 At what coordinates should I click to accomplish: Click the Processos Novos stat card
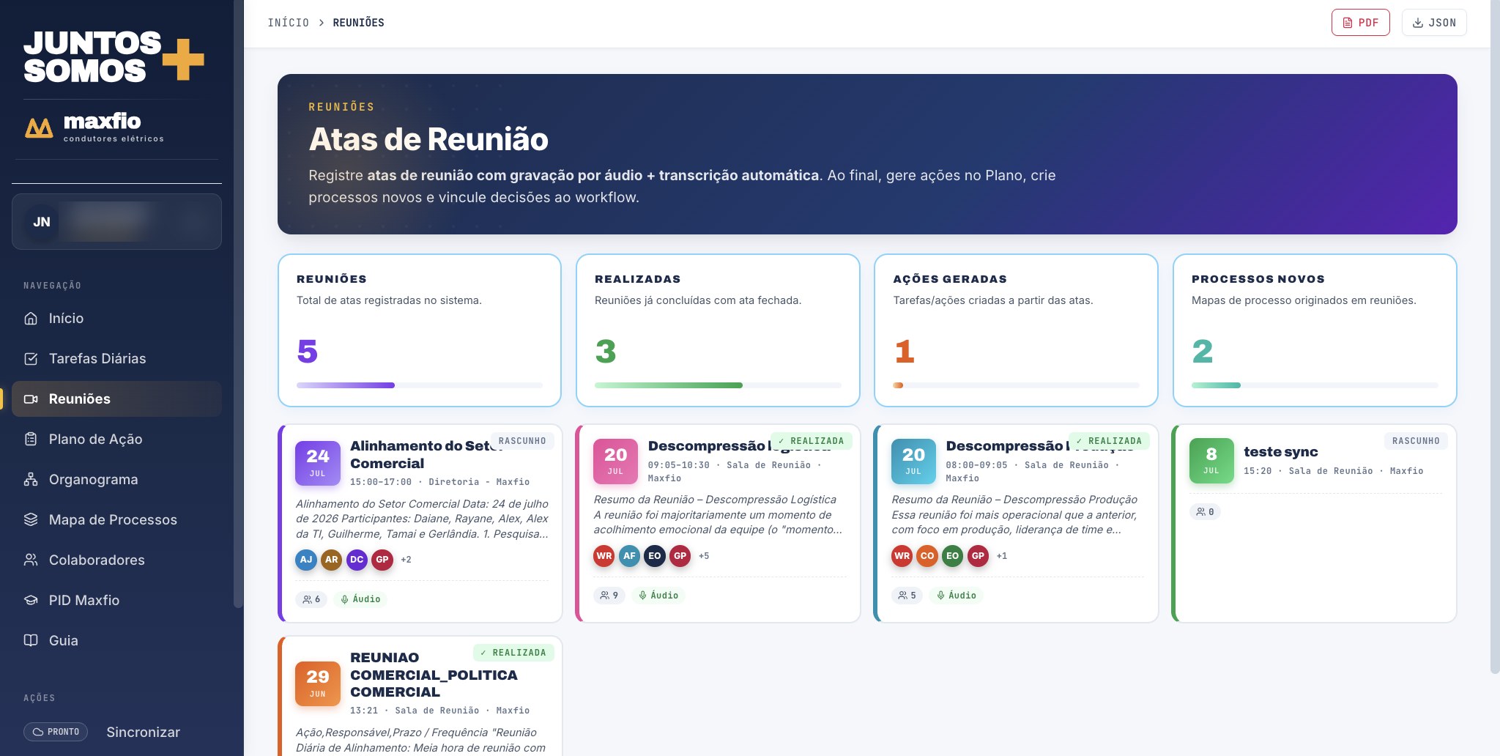tap(1315, 330)
